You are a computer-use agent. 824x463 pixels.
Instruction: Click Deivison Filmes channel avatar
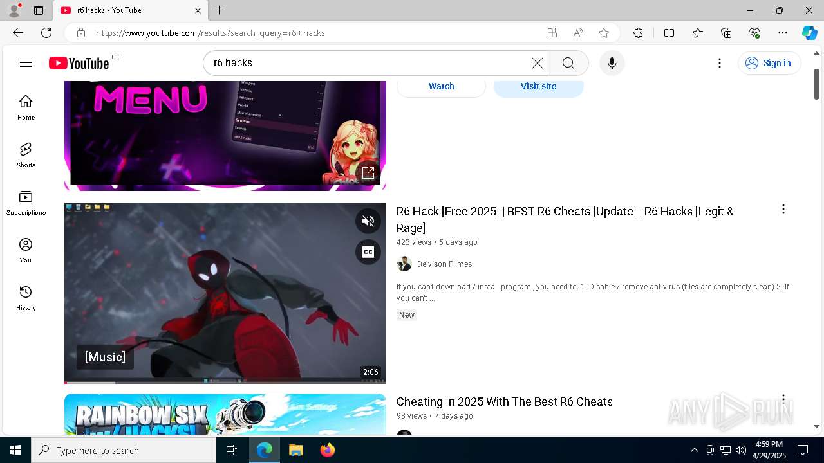pyautogui.click(x=404, y=264)
